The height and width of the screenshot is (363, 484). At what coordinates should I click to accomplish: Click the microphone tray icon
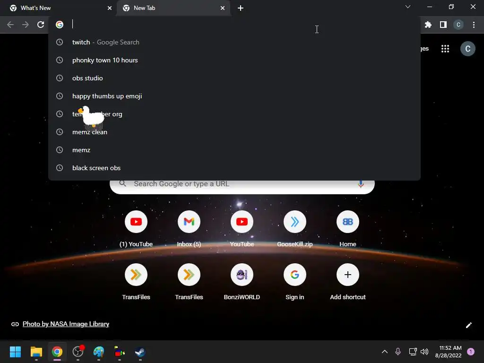click(398, 352)
